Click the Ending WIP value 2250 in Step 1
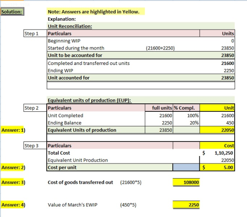This screenshot has height=217, width=247. coord(229,71)
